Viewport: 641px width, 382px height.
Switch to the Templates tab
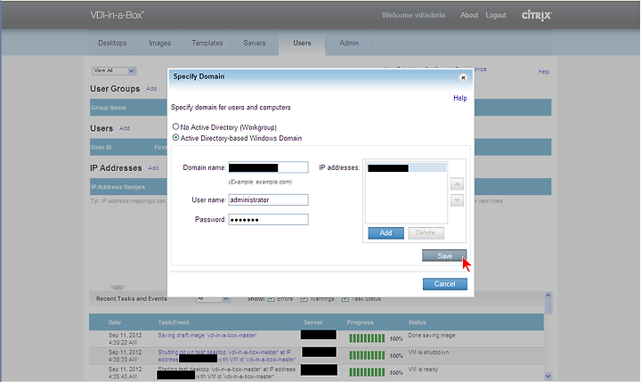(207, 43)
